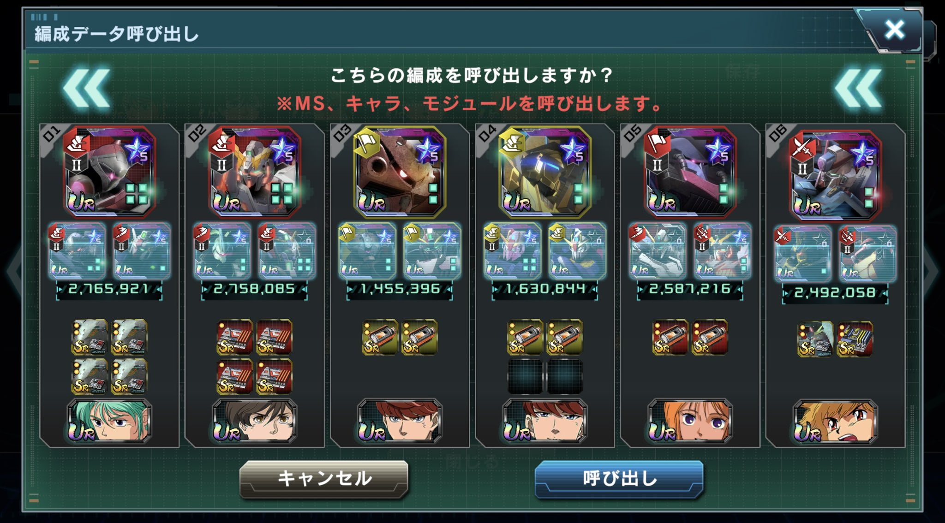
Task: Close the formation data dialog with X
Action: click(x=895, y=30)
